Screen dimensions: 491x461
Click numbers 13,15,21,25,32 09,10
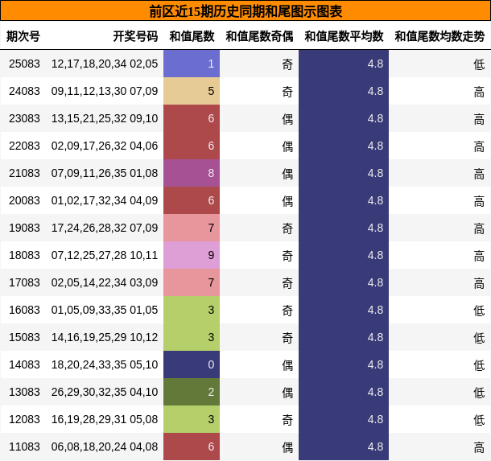105,118
